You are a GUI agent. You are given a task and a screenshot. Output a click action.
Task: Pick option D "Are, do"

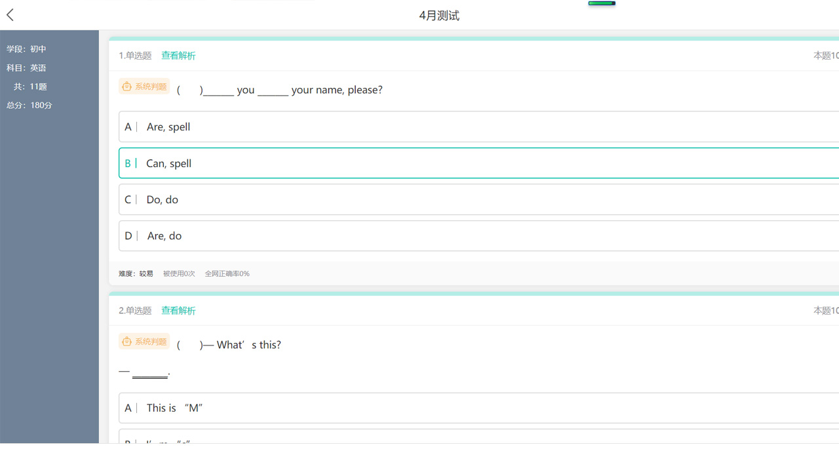(164, 235)
